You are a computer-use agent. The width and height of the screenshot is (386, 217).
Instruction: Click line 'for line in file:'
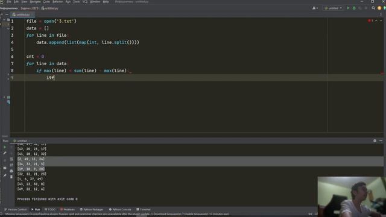tap(48, 36)
